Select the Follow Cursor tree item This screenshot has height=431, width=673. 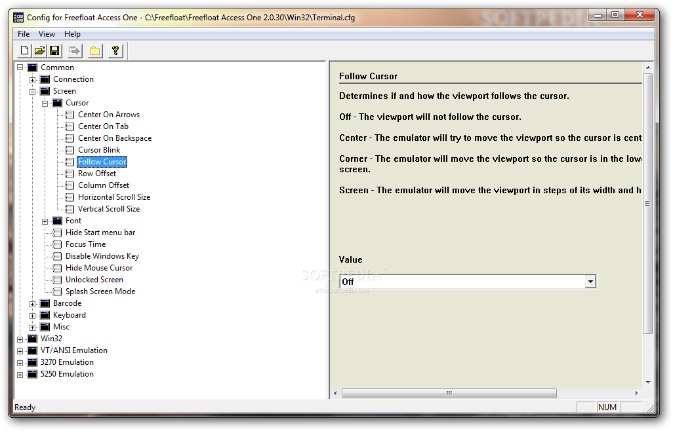(102, 162)
